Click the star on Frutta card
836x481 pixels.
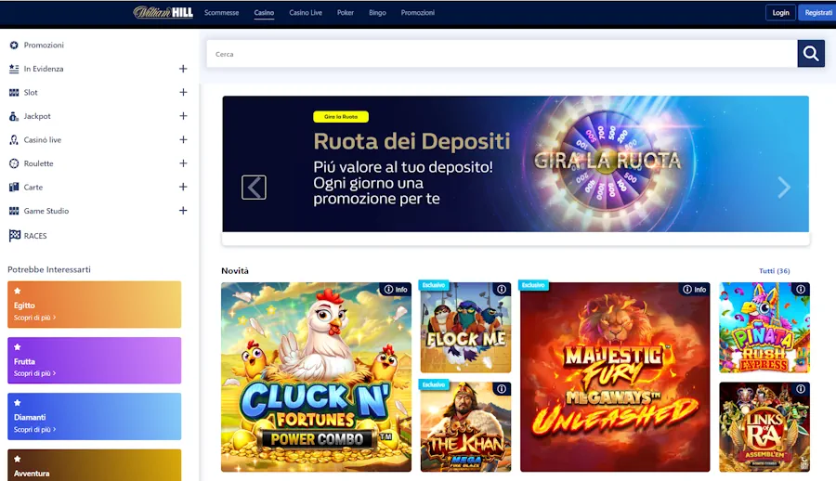tap(18, 346)
